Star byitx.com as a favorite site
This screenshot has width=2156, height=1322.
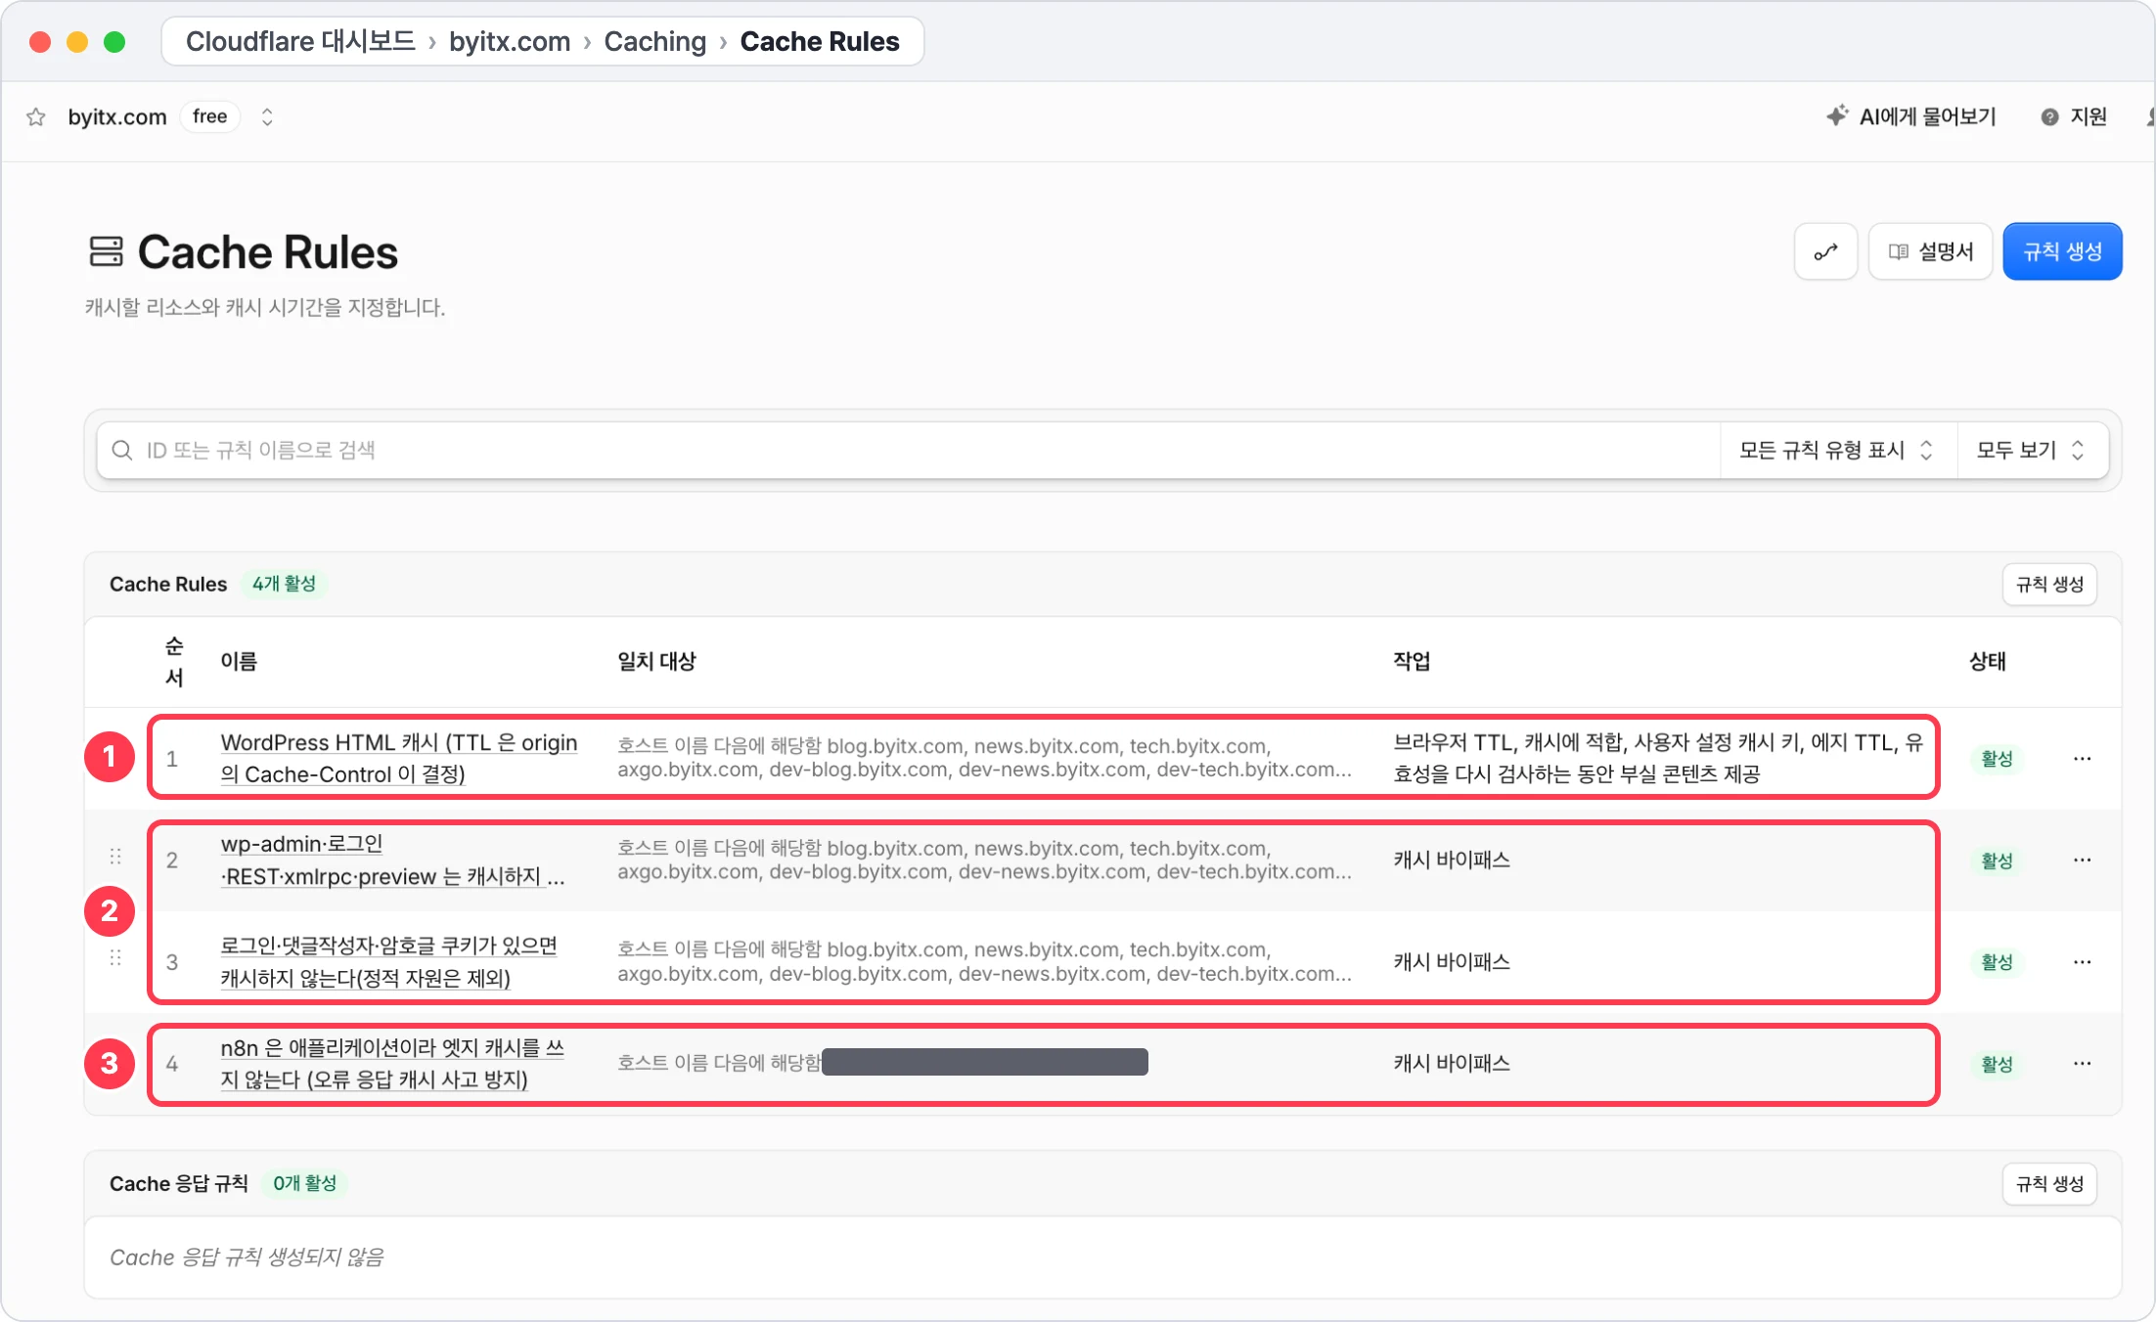(x=36, y=117)
